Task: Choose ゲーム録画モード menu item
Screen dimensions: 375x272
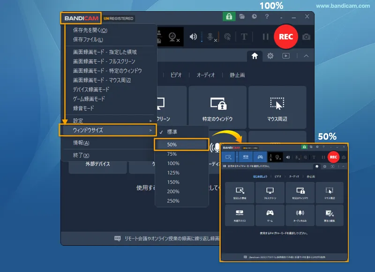Action: (x=89, y=99)
